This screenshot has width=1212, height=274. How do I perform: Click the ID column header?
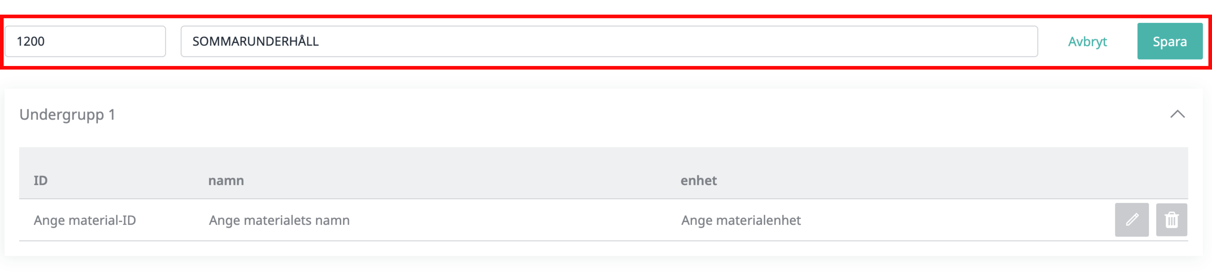pos(40,180)
